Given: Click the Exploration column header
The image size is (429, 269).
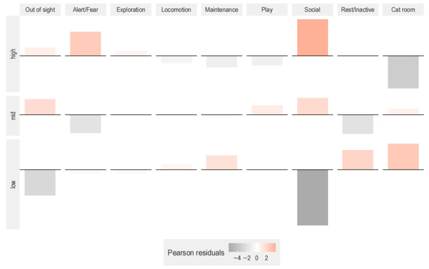Looking at the screenshot, I should (x=131, y=10).
